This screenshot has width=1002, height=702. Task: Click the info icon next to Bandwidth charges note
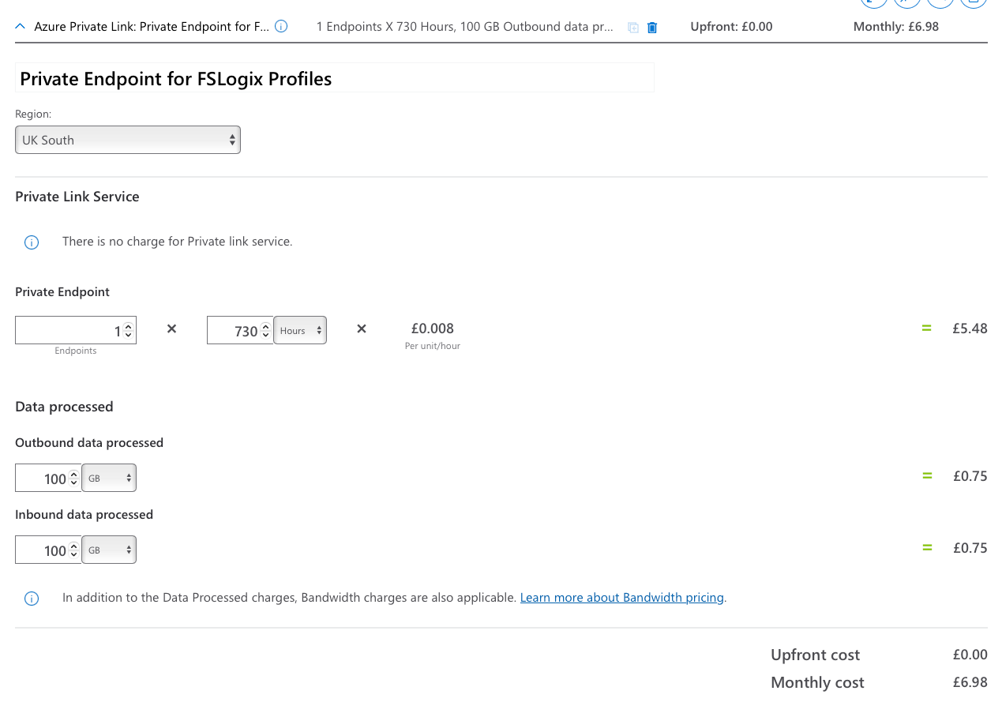[x=32, y=599]
